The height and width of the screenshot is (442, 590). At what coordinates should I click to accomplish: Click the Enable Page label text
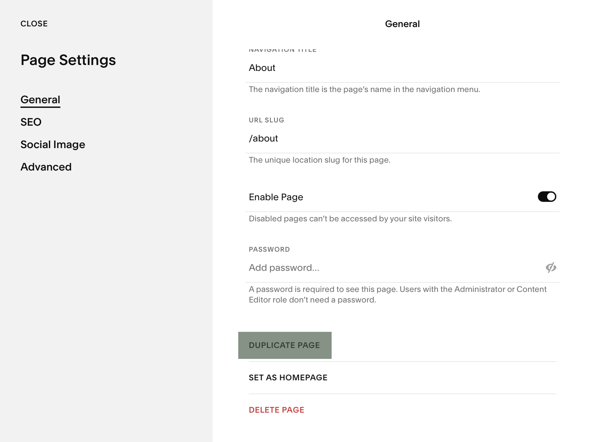[276, 197]
